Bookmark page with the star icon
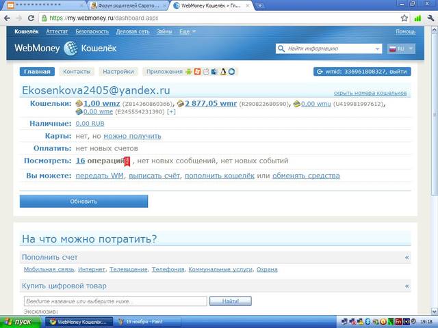Image resolution: width=438 pixels, height=328 pixels. tap(404, 18)
